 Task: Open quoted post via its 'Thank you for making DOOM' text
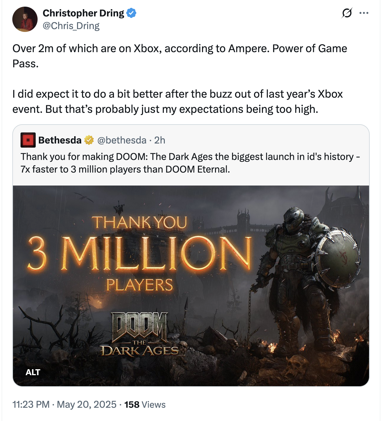click(190, 163)
